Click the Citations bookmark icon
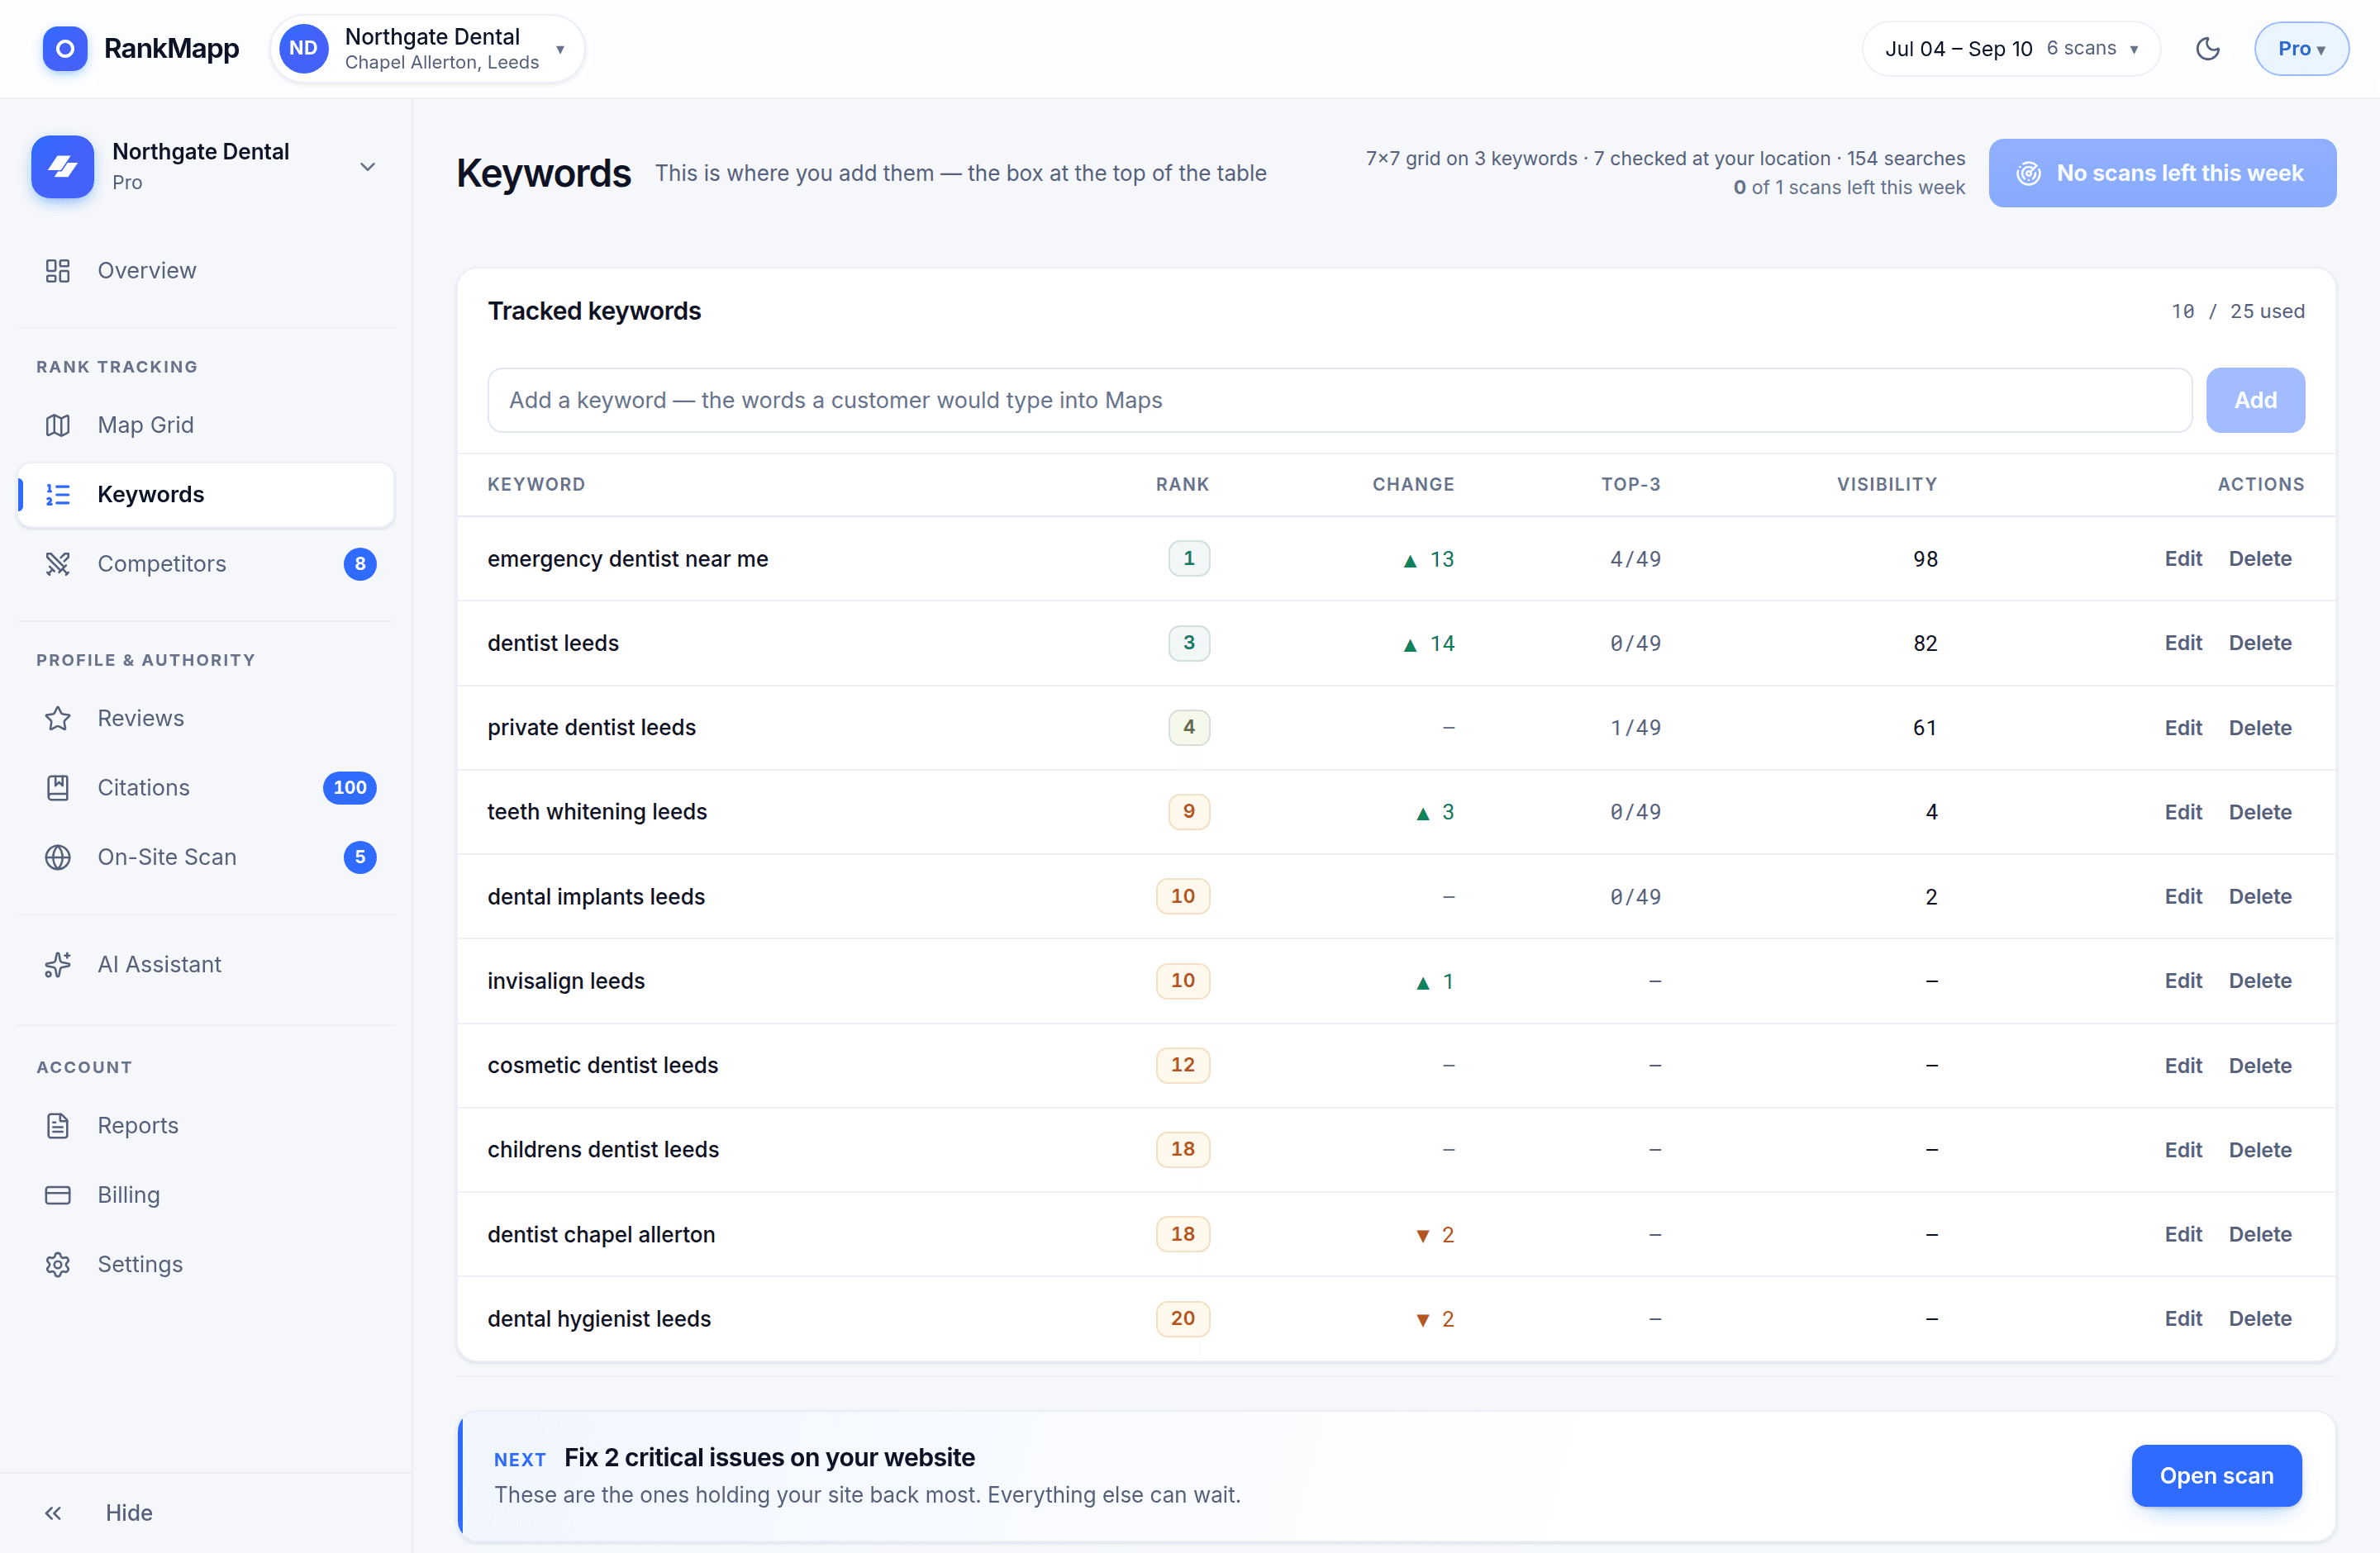This screenshot has width=2380, height=1553. click(x=58, y=787)
